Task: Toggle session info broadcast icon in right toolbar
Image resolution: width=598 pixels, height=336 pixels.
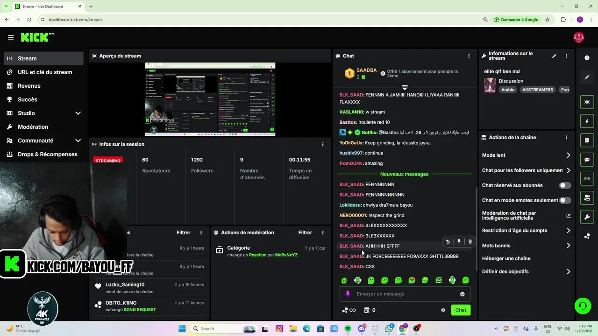Action: click(587, 178)
